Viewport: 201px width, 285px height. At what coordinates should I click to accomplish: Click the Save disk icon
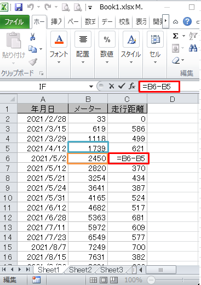click(19, 7)
